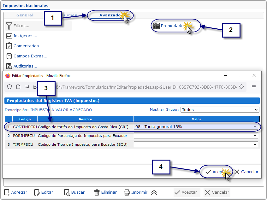Switch to the General tab
The height and width of the screenshot is (200, 267).
[x=25, y=15]
